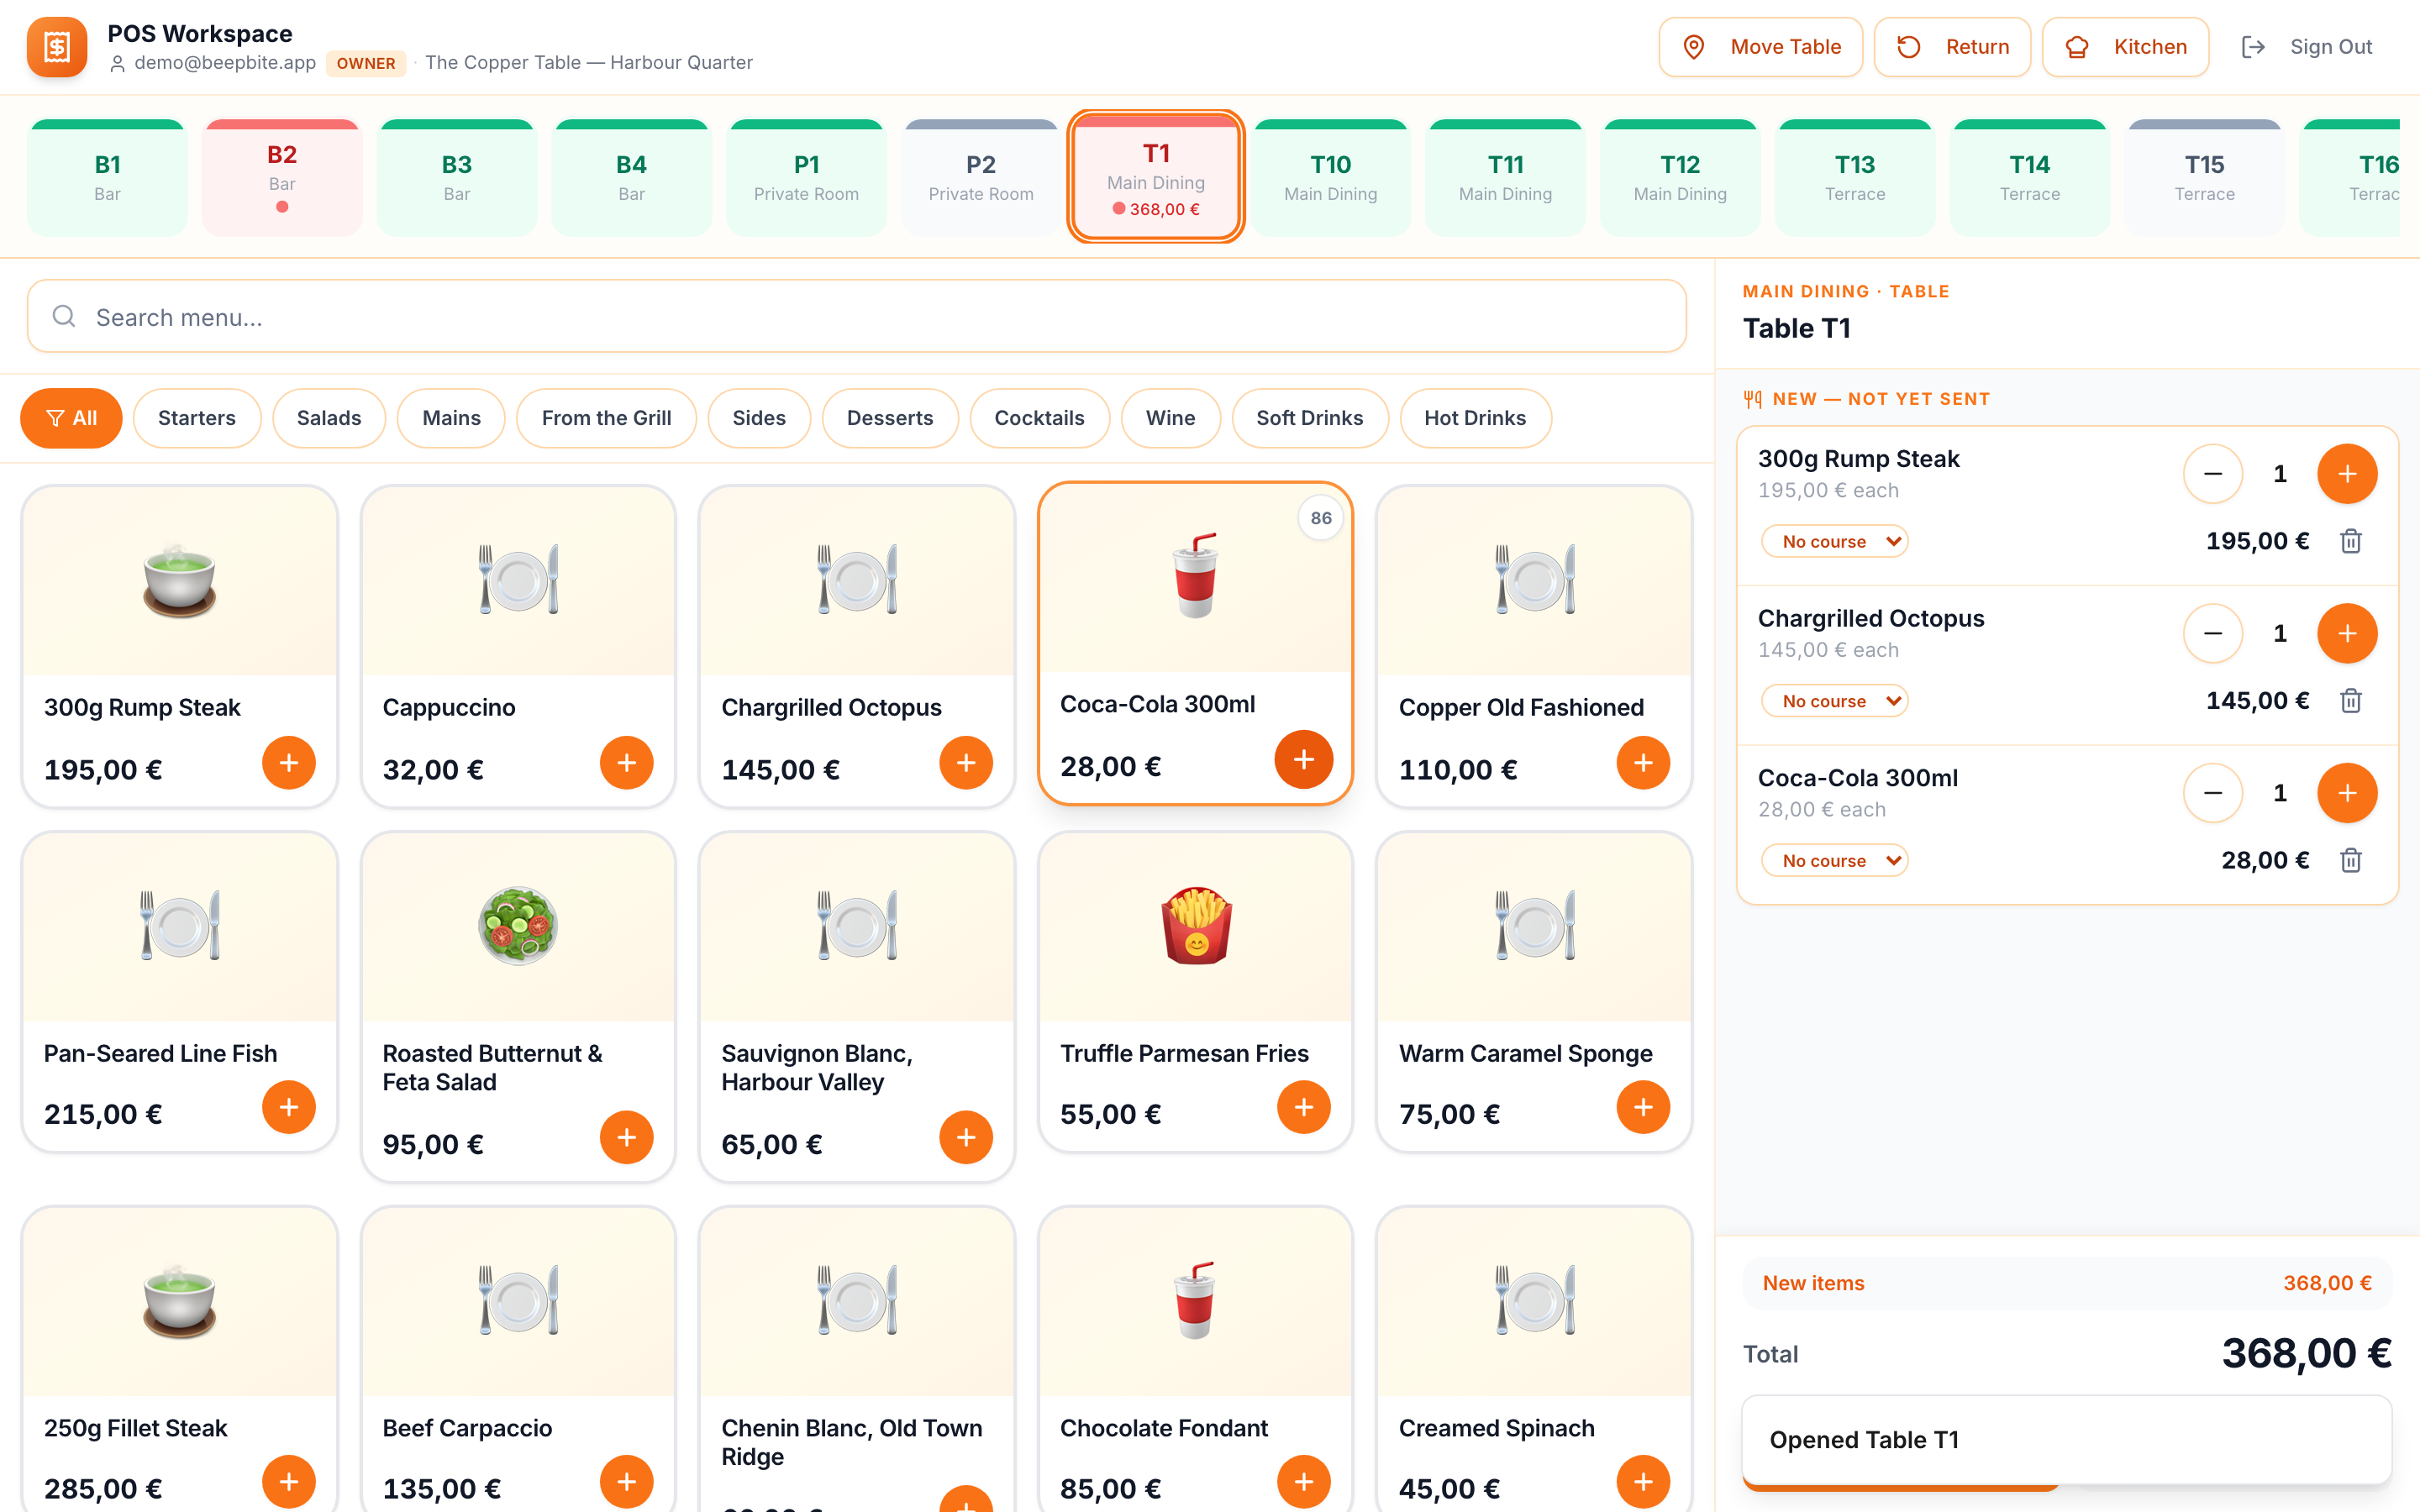
Task: Open Private Room table P1
Action: (x=806, y=177)
